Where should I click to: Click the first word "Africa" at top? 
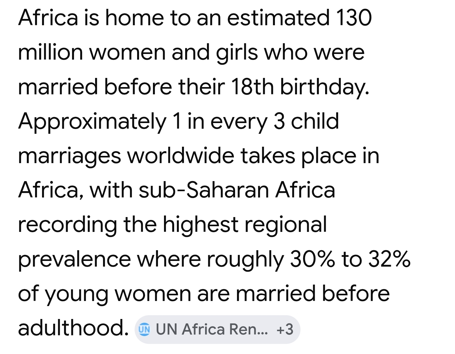(48, 17)
